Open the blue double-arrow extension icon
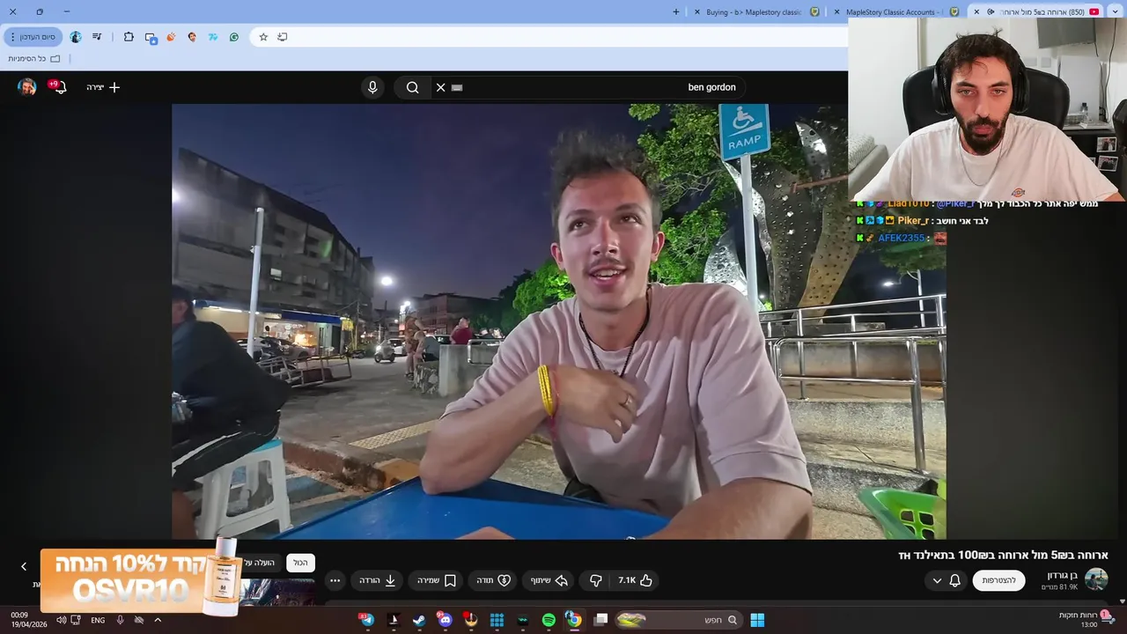This screenshot has width=1127, height=634. pyautogui.click(x=213, y=37)
